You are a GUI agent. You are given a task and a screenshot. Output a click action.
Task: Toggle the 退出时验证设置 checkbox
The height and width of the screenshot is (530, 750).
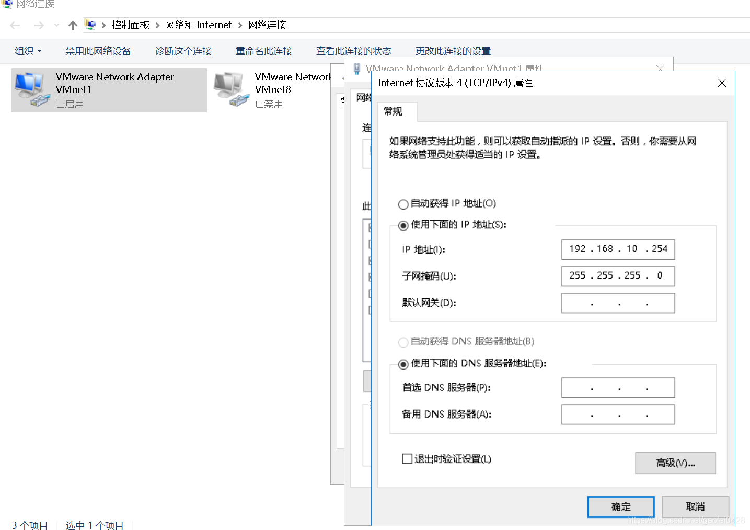407,459
